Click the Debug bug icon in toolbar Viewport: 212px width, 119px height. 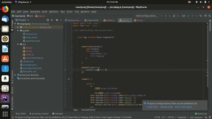(166, 16)
